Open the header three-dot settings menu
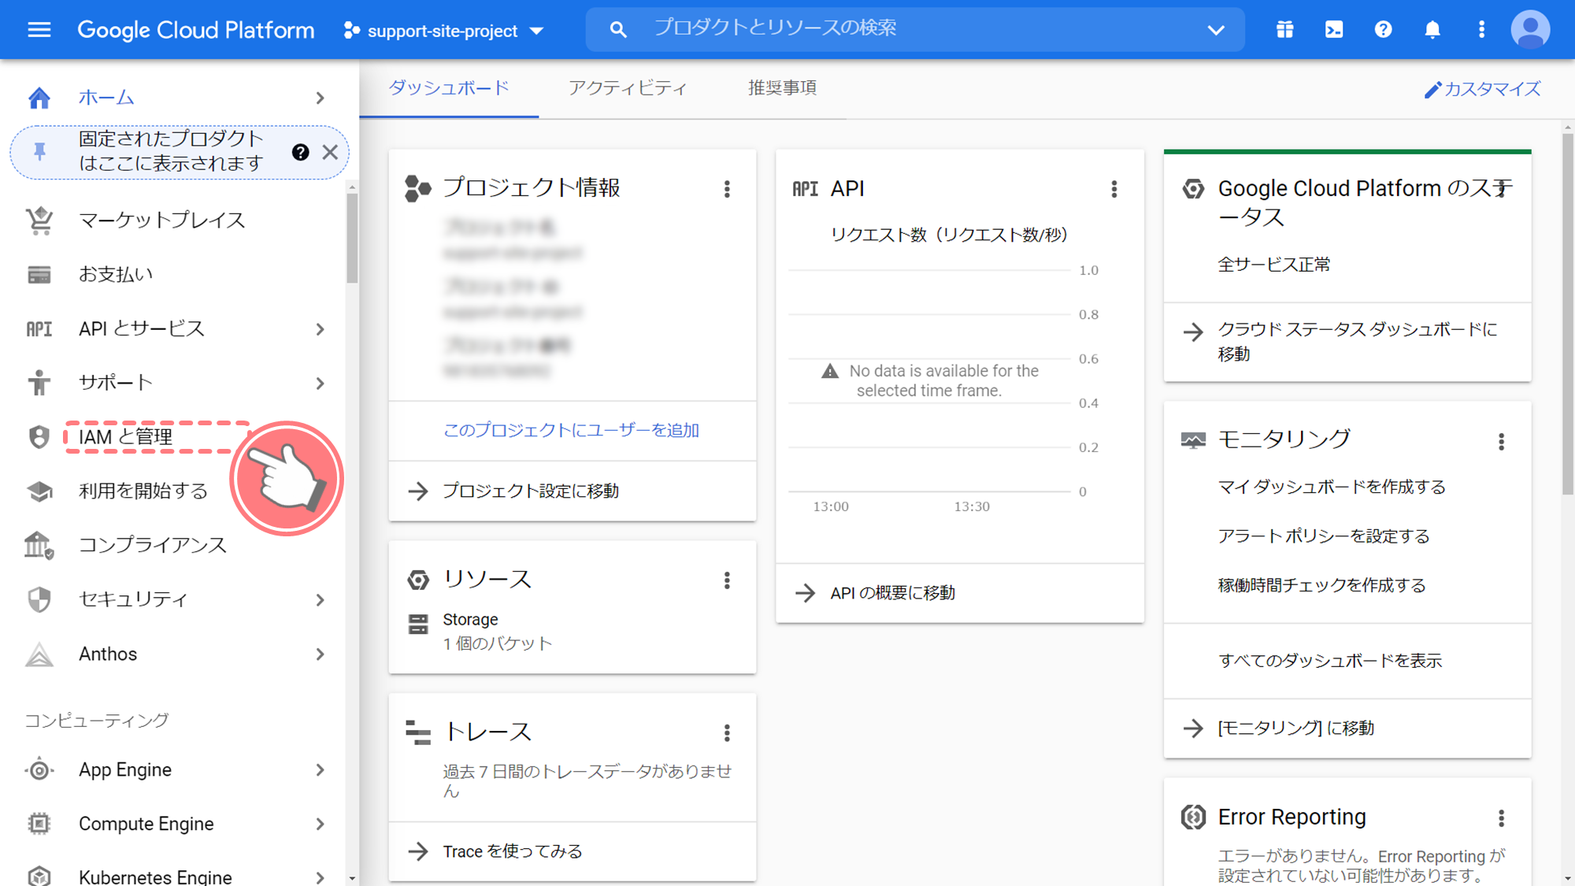This screenshot has height=886, width=1575. point(1481,30)
